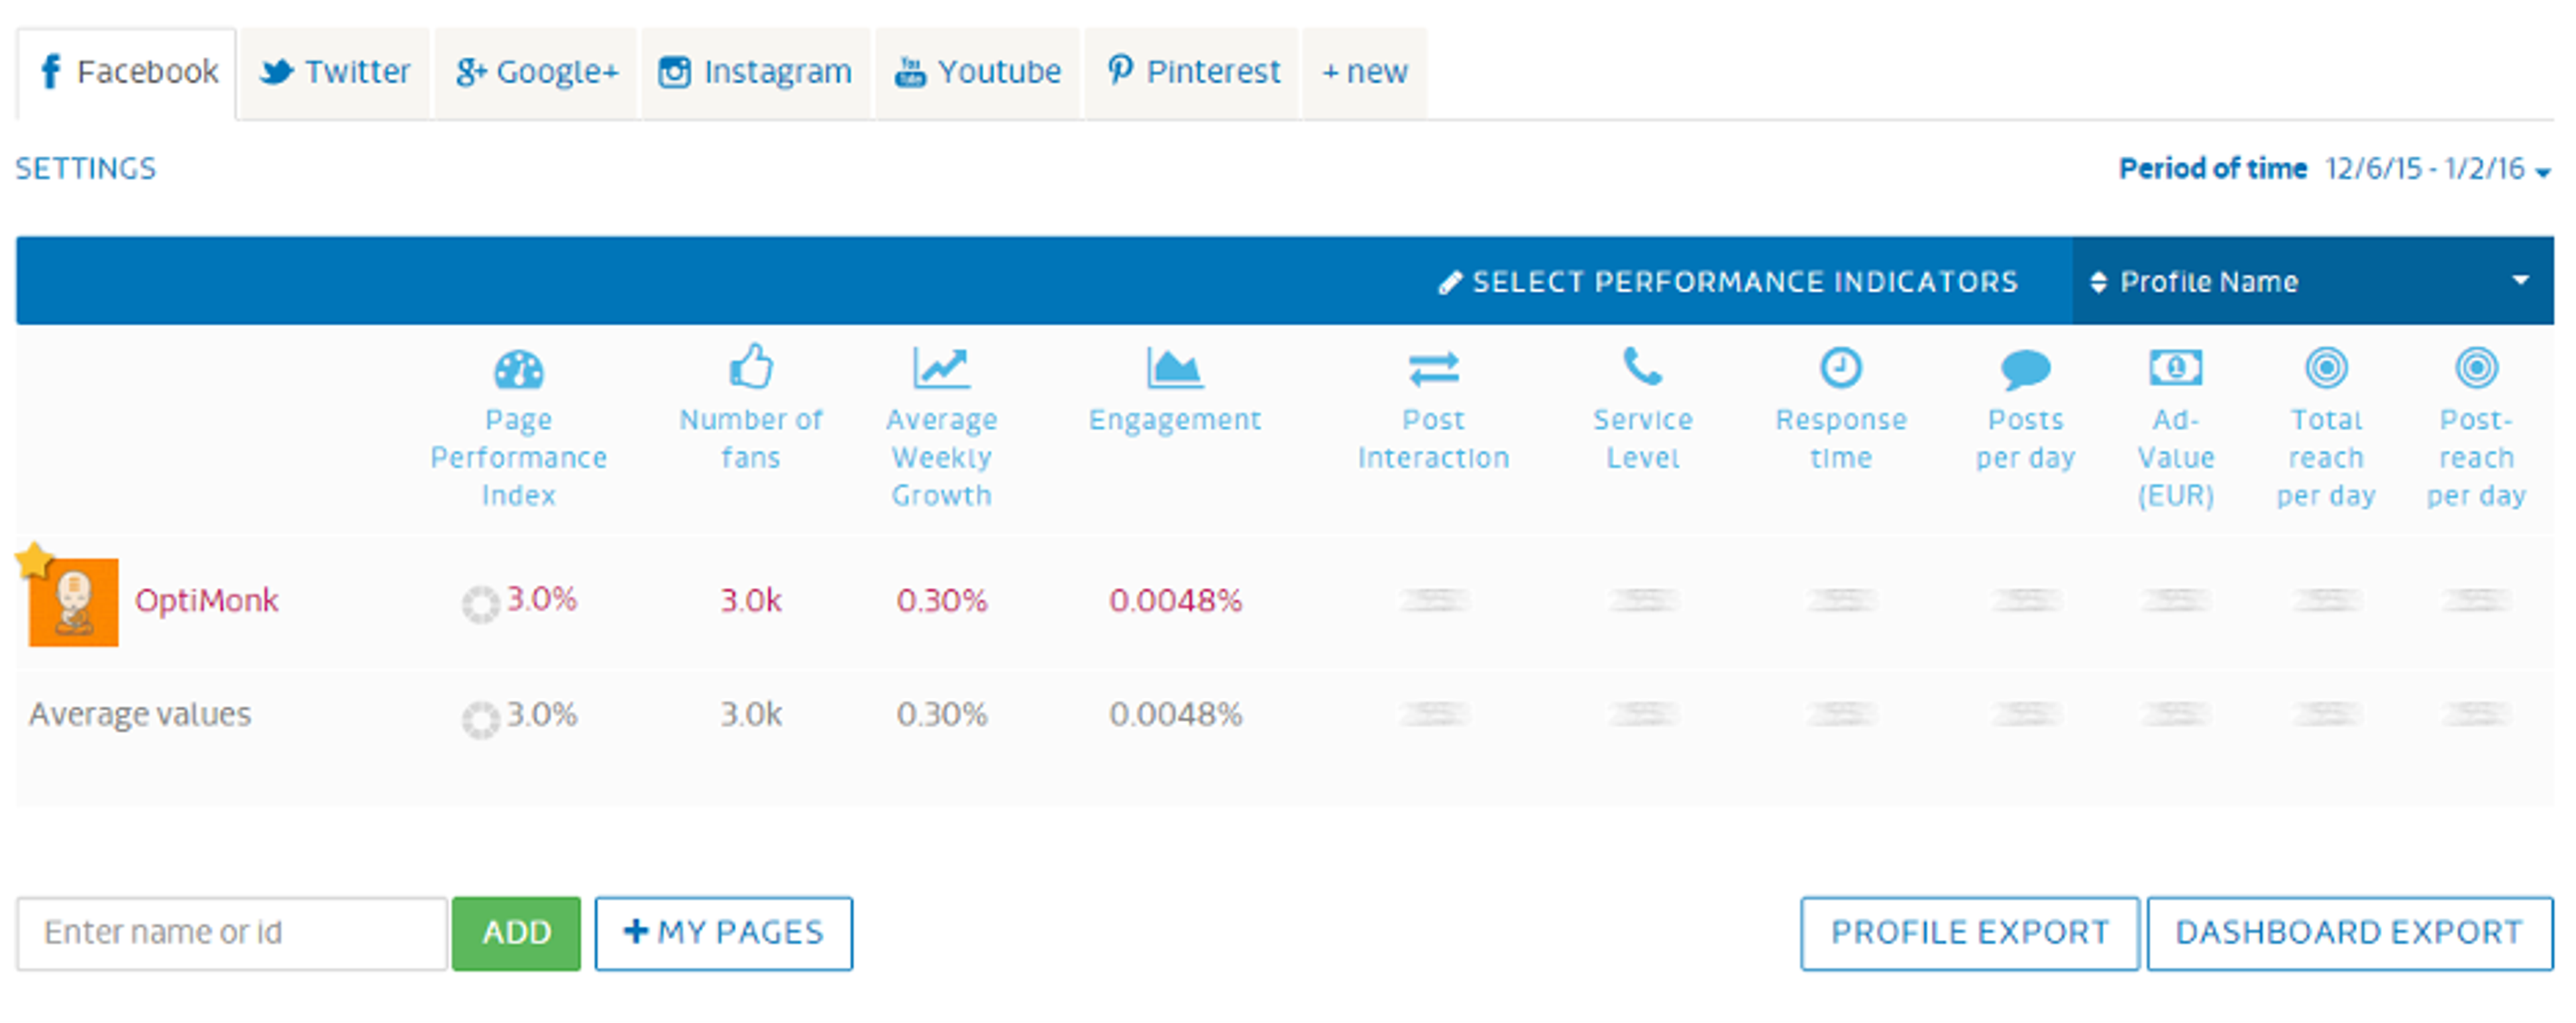The image size is (2576, 1023).
Task: Open the Profile Name sort dropdown
Action: [x=2313, y=281]
